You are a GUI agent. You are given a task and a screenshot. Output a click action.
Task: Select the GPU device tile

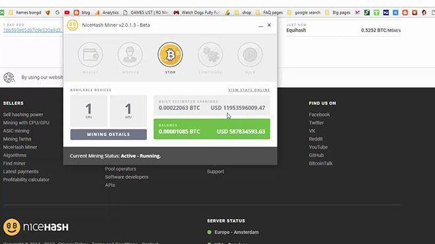[129, 110]
